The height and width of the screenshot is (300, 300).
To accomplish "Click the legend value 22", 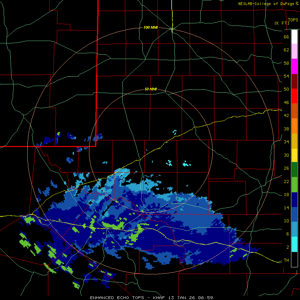I will tap(286, 181).
